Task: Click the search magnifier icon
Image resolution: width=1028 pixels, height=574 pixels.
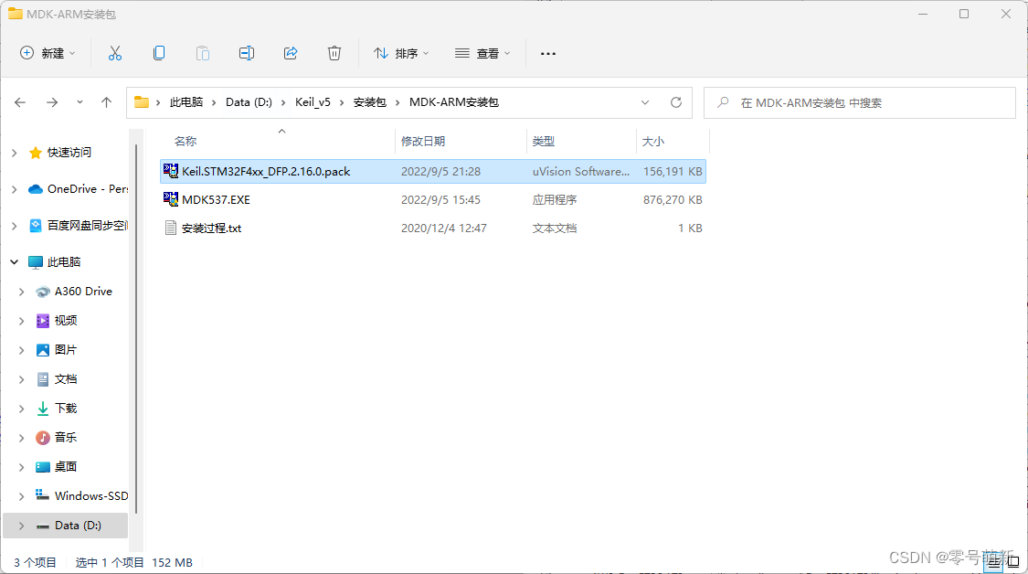Action: tap(723, 102)
